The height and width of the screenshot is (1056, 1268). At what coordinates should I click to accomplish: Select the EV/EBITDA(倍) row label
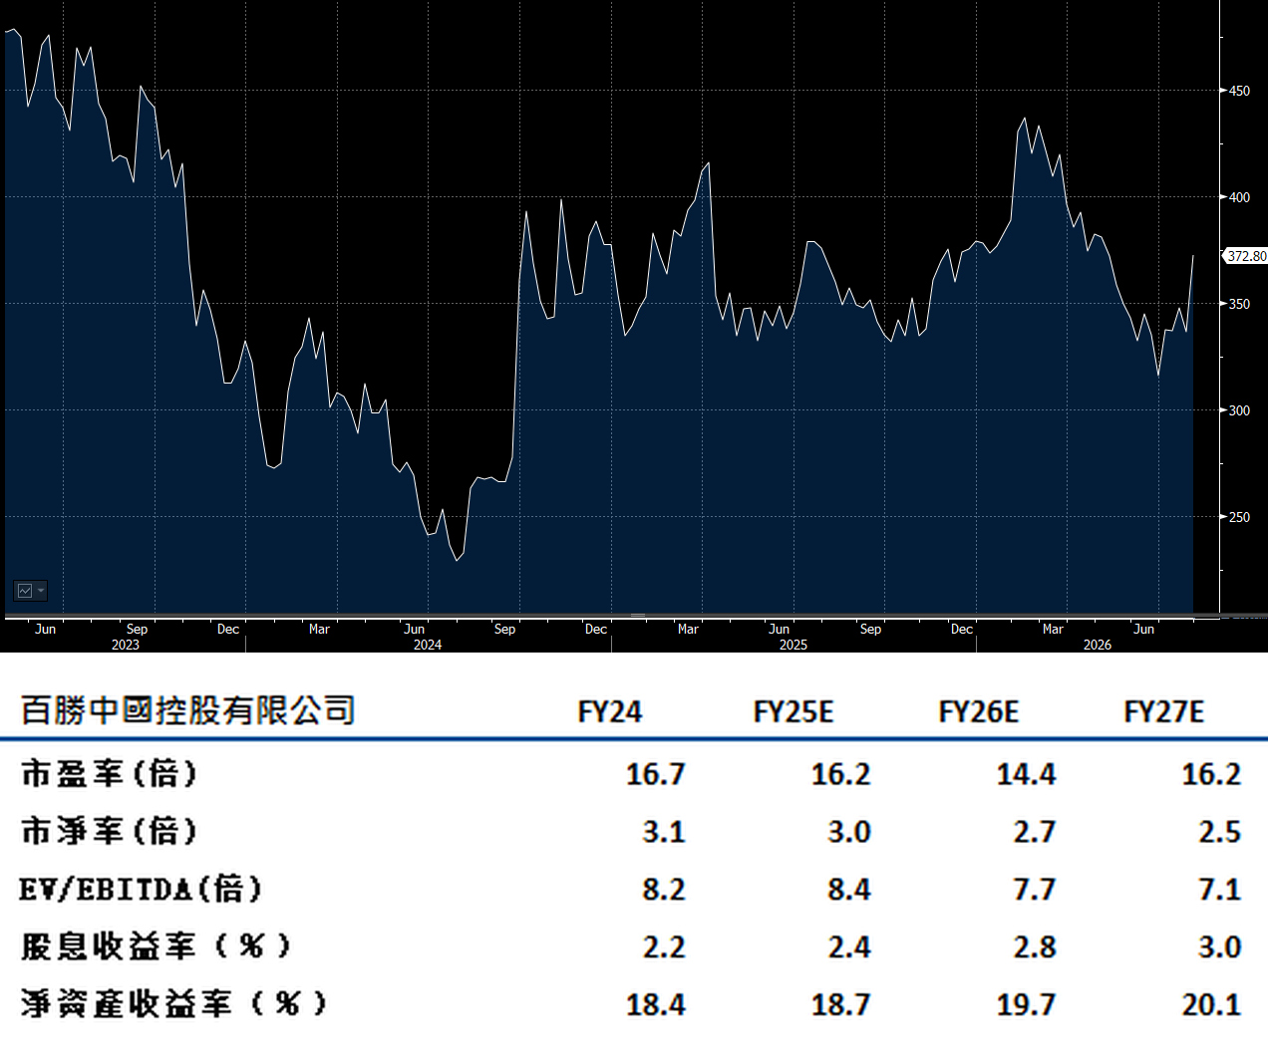coord(141,889)
